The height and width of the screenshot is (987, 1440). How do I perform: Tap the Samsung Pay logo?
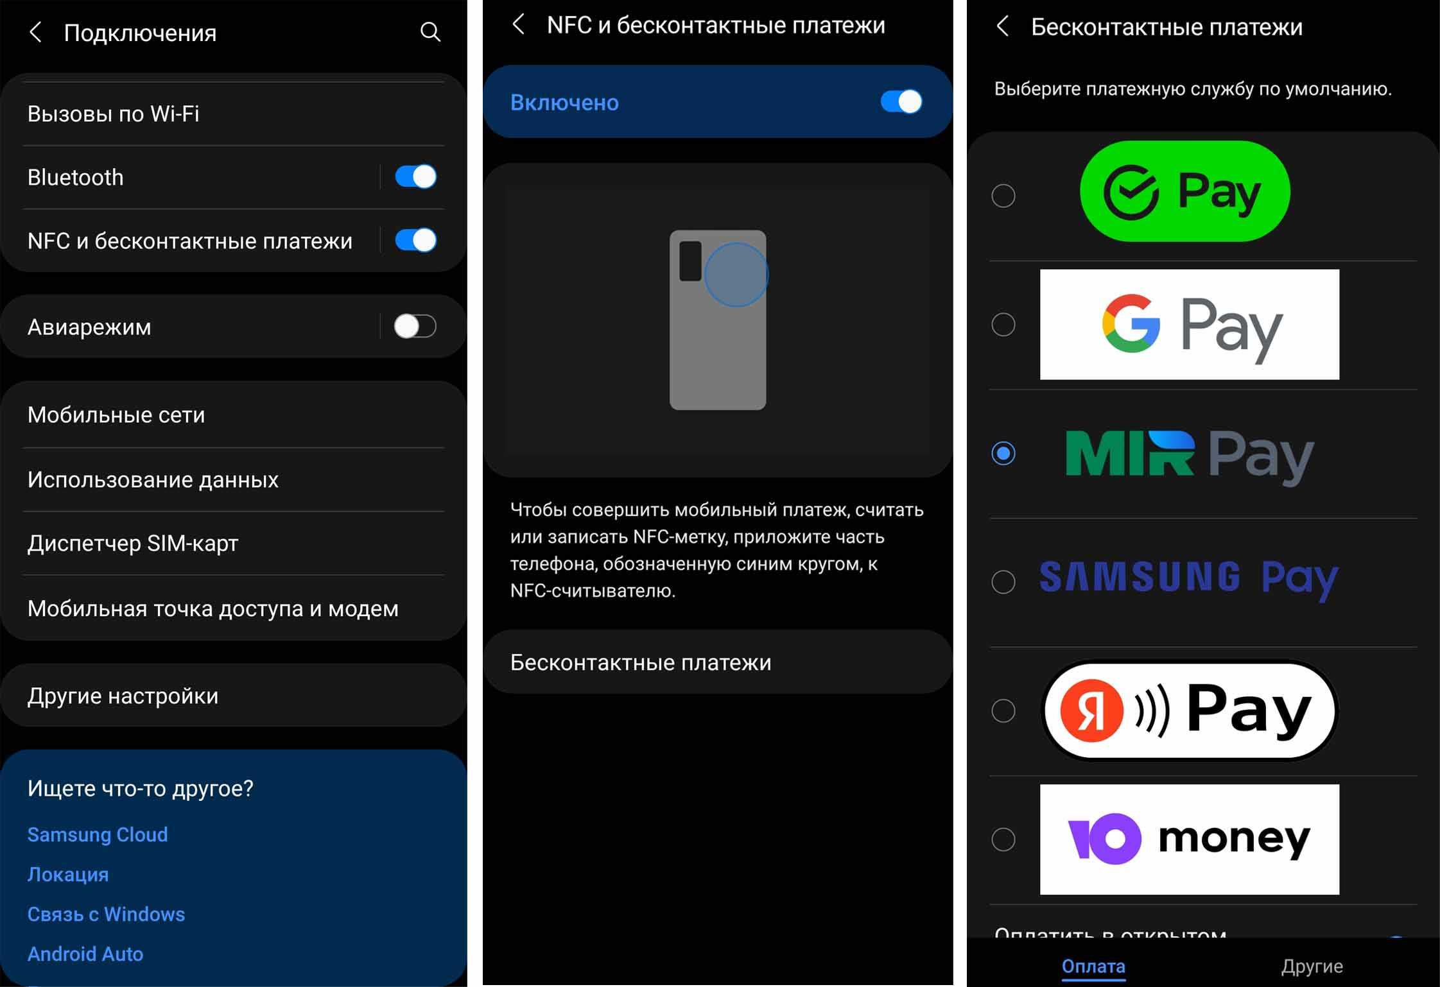(x=1189, y=580)
